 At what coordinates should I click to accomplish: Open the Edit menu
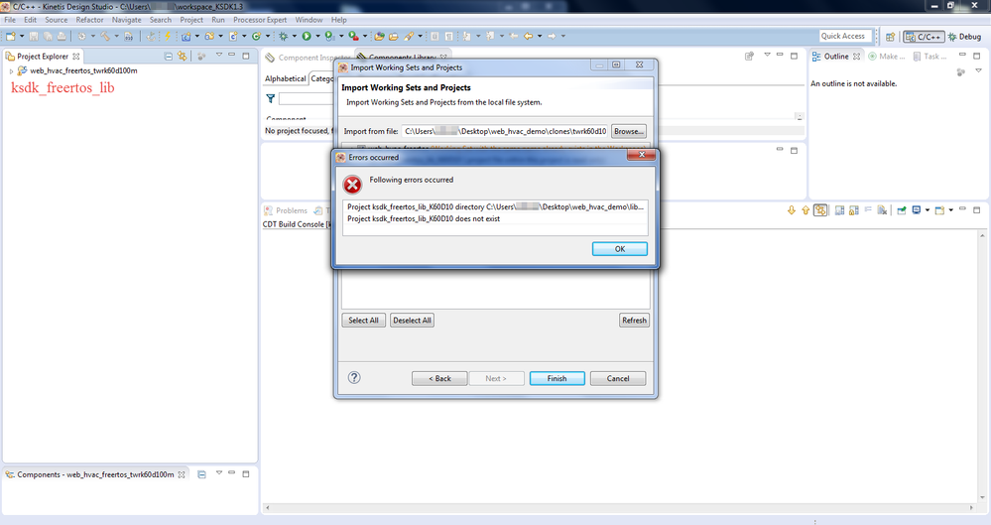(30, 20)
